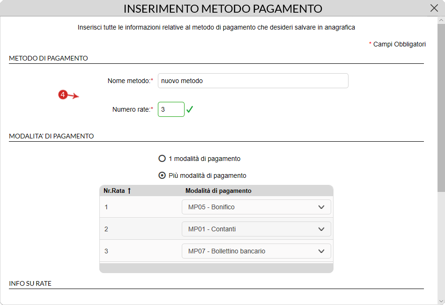Select rata row number 2
This screenshot has height=305, width=445.
[x=216, y=229]
